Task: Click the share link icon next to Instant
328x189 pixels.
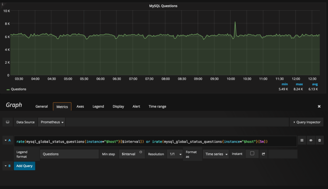Action: pos(263,154)
